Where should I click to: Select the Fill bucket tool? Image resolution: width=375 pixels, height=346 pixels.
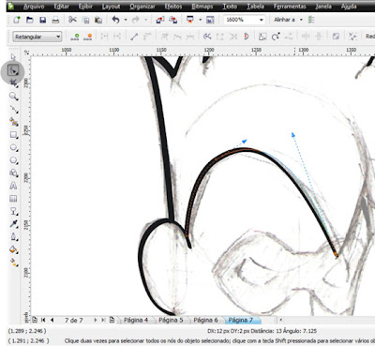pyautogui.click(x=13, y=249)
